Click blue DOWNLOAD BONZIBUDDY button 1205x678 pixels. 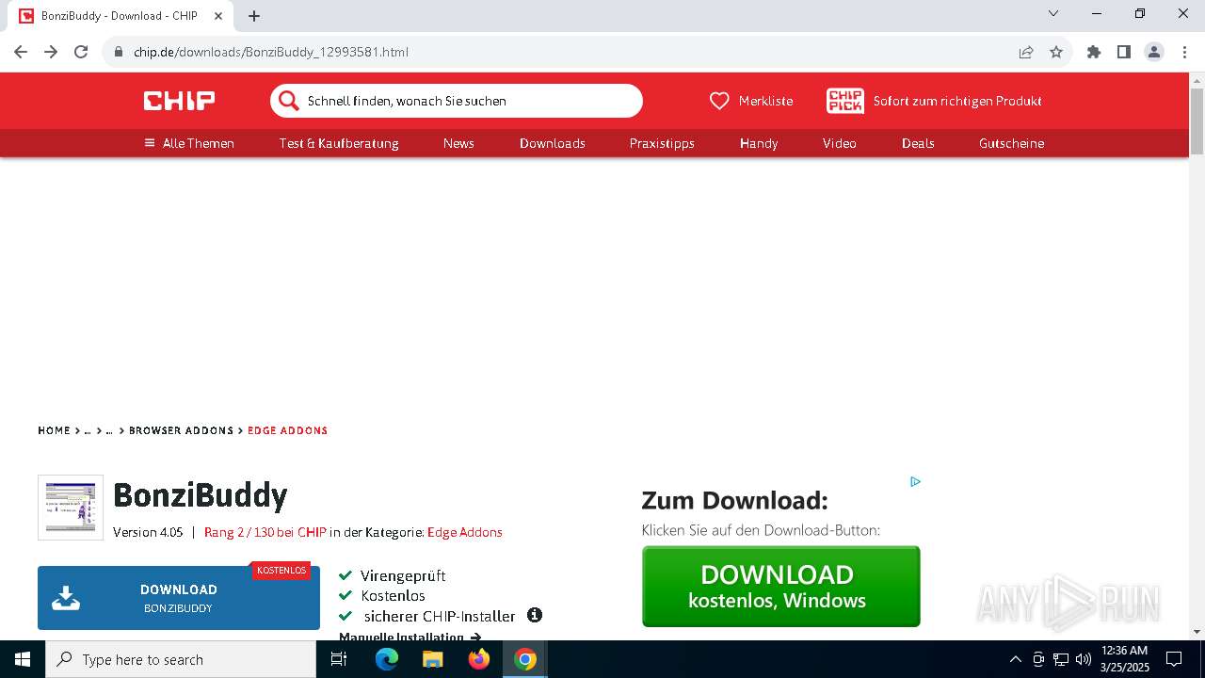[179, 598]
